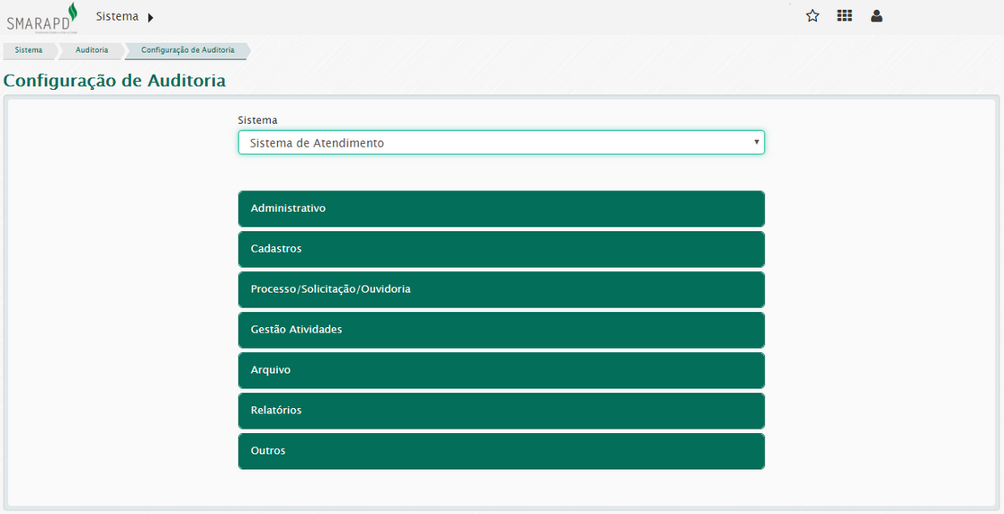Open the Sistema top menu
The image size is (1004, 514).
pos(117,17)
